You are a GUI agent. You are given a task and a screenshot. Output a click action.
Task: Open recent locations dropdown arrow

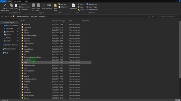point(9,17)
